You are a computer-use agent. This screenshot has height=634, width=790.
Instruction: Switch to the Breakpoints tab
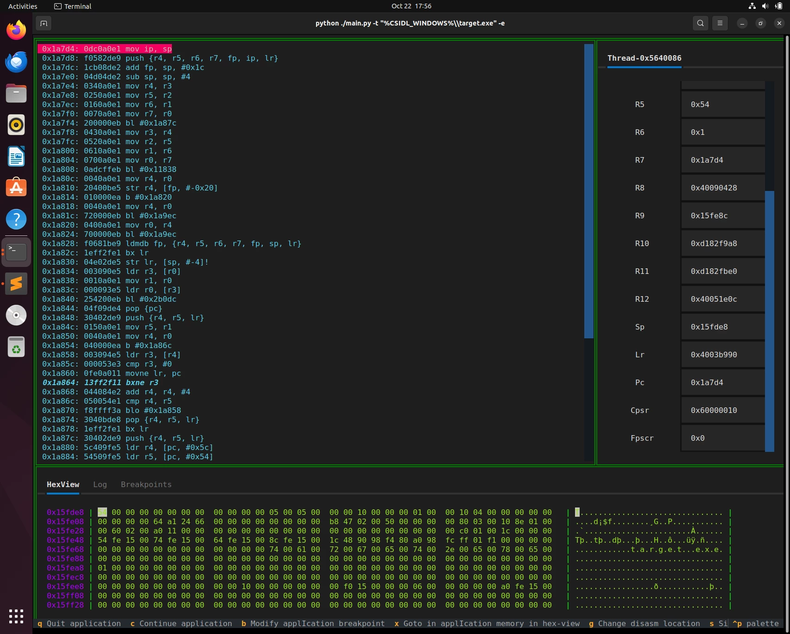(x=146, y=484)
